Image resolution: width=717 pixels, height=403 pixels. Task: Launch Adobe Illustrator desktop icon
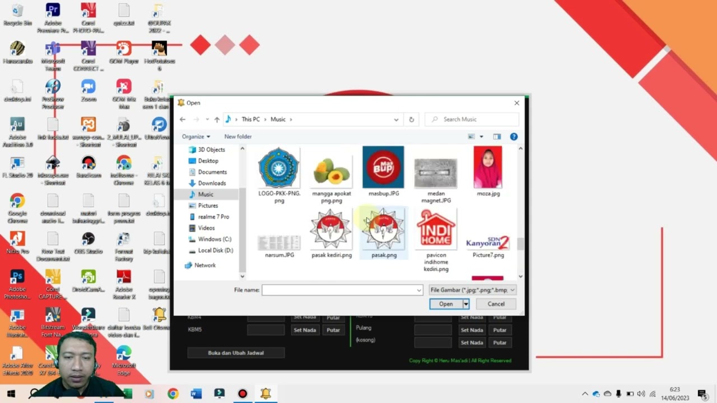17,322
